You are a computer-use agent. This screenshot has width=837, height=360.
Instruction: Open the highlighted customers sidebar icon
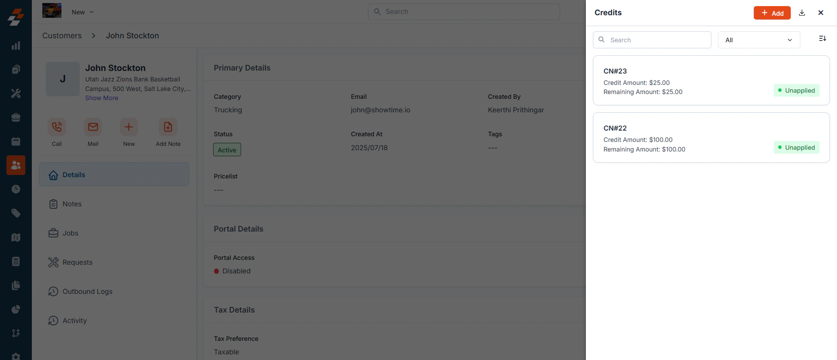[x=16, y=165]
